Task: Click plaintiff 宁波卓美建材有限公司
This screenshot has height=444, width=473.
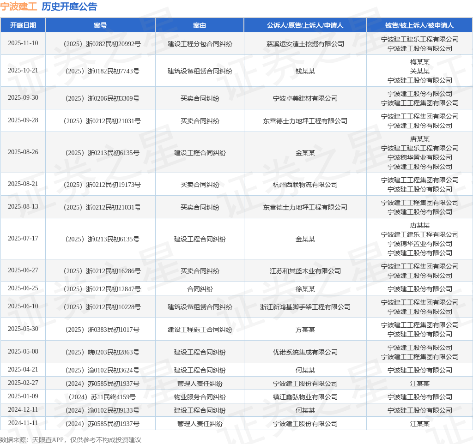Action: (305, 98)
